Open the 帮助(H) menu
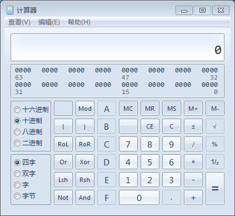Viewport: 235px width, 216px height. click(x=79, y=22)
